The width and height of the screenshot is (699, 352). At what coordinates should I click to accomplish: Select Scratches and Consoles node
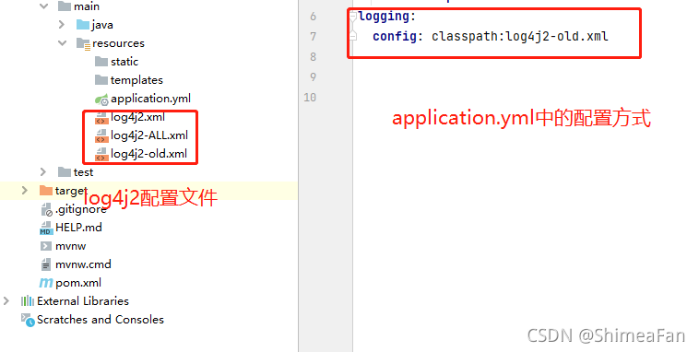[101, 320]
